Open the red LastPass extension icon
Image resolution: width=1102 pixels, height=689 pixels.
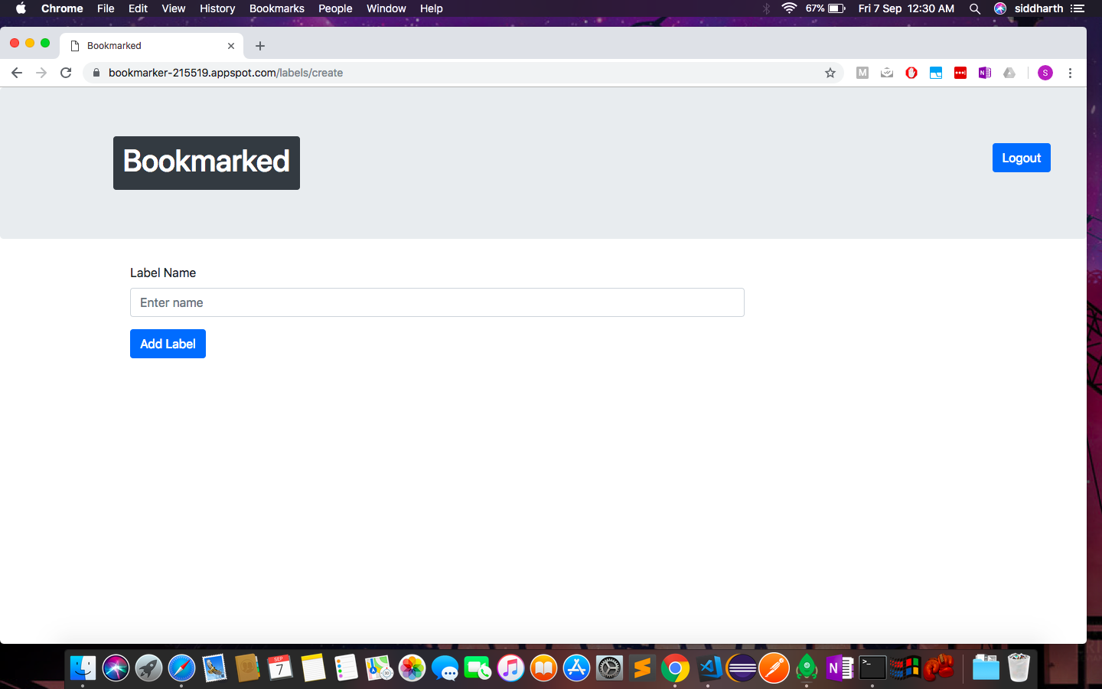tap(960, 73)
